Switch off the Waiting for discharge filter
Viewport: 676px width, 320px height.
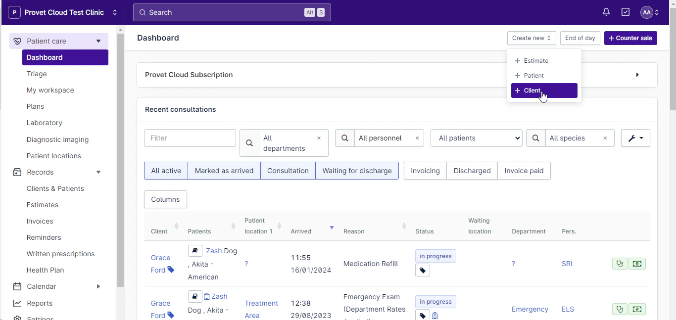click(357, 171)
